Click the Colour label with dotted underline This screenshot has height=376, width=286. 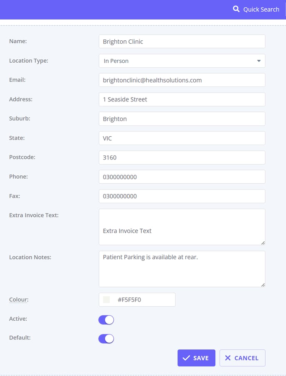[19, 300]
